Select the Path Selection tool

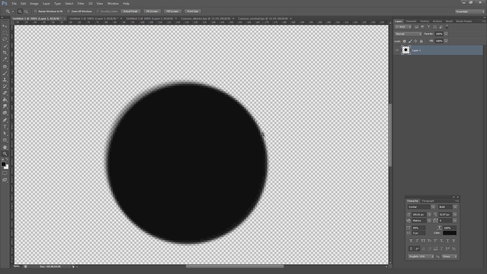(x=5, y=133)
